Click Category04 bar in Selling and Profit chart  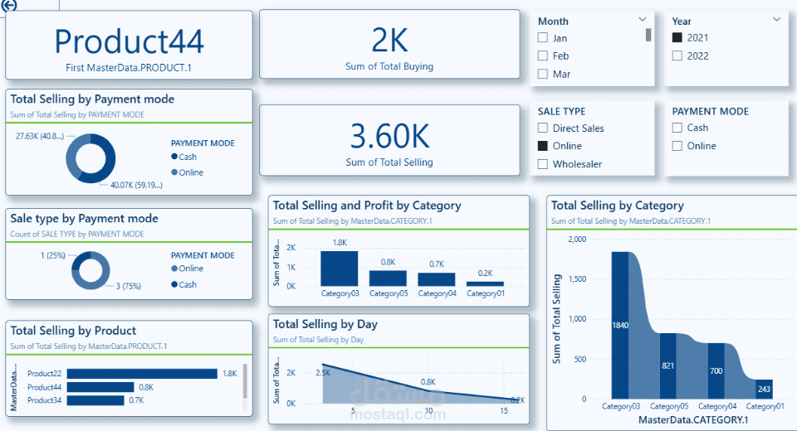coord(437,279)
